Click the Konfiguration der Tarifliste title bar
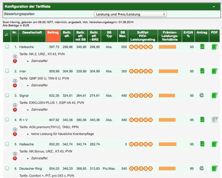 (x=111, y=7)
